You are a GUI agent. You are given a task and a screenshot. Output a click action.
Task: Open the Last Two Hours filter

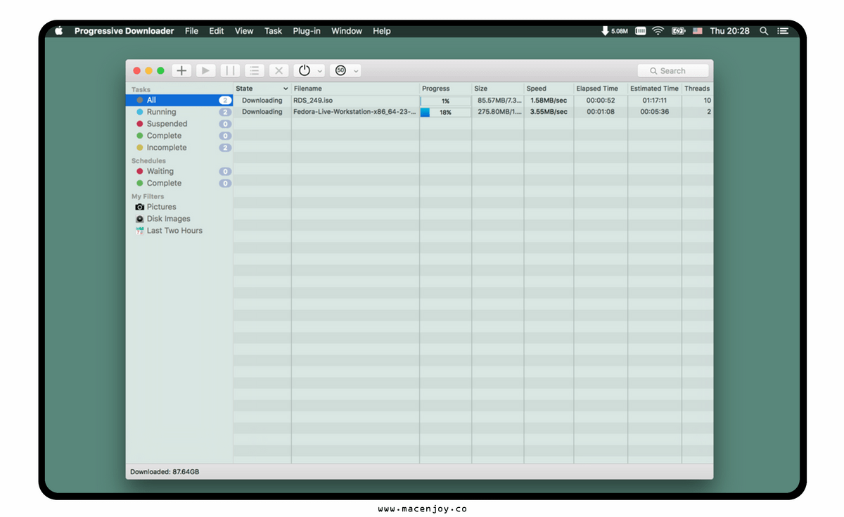(179, 231)
